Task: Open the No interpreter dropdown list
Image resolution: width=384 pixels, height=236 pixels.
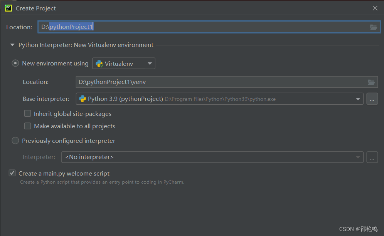Action: (x=359, y=157)
